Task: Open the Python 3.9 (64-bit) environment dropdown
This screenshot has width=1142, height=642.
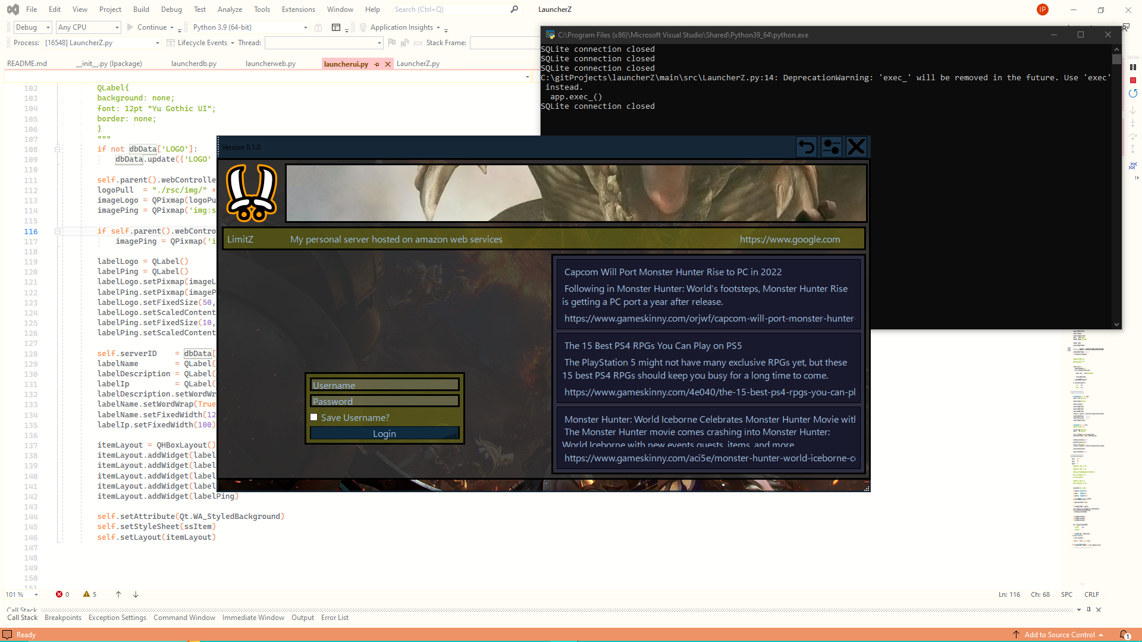Action: click(x=250, y=27)
